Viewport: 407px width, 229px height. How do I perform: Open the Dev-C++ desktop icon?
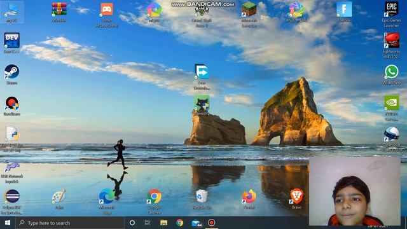11,43
